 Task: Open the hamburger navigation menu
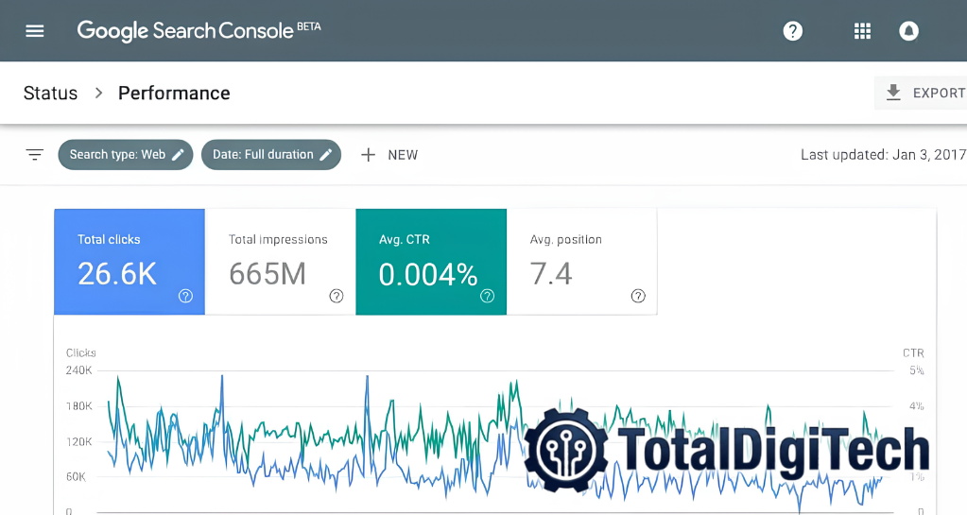coord(35,31)
